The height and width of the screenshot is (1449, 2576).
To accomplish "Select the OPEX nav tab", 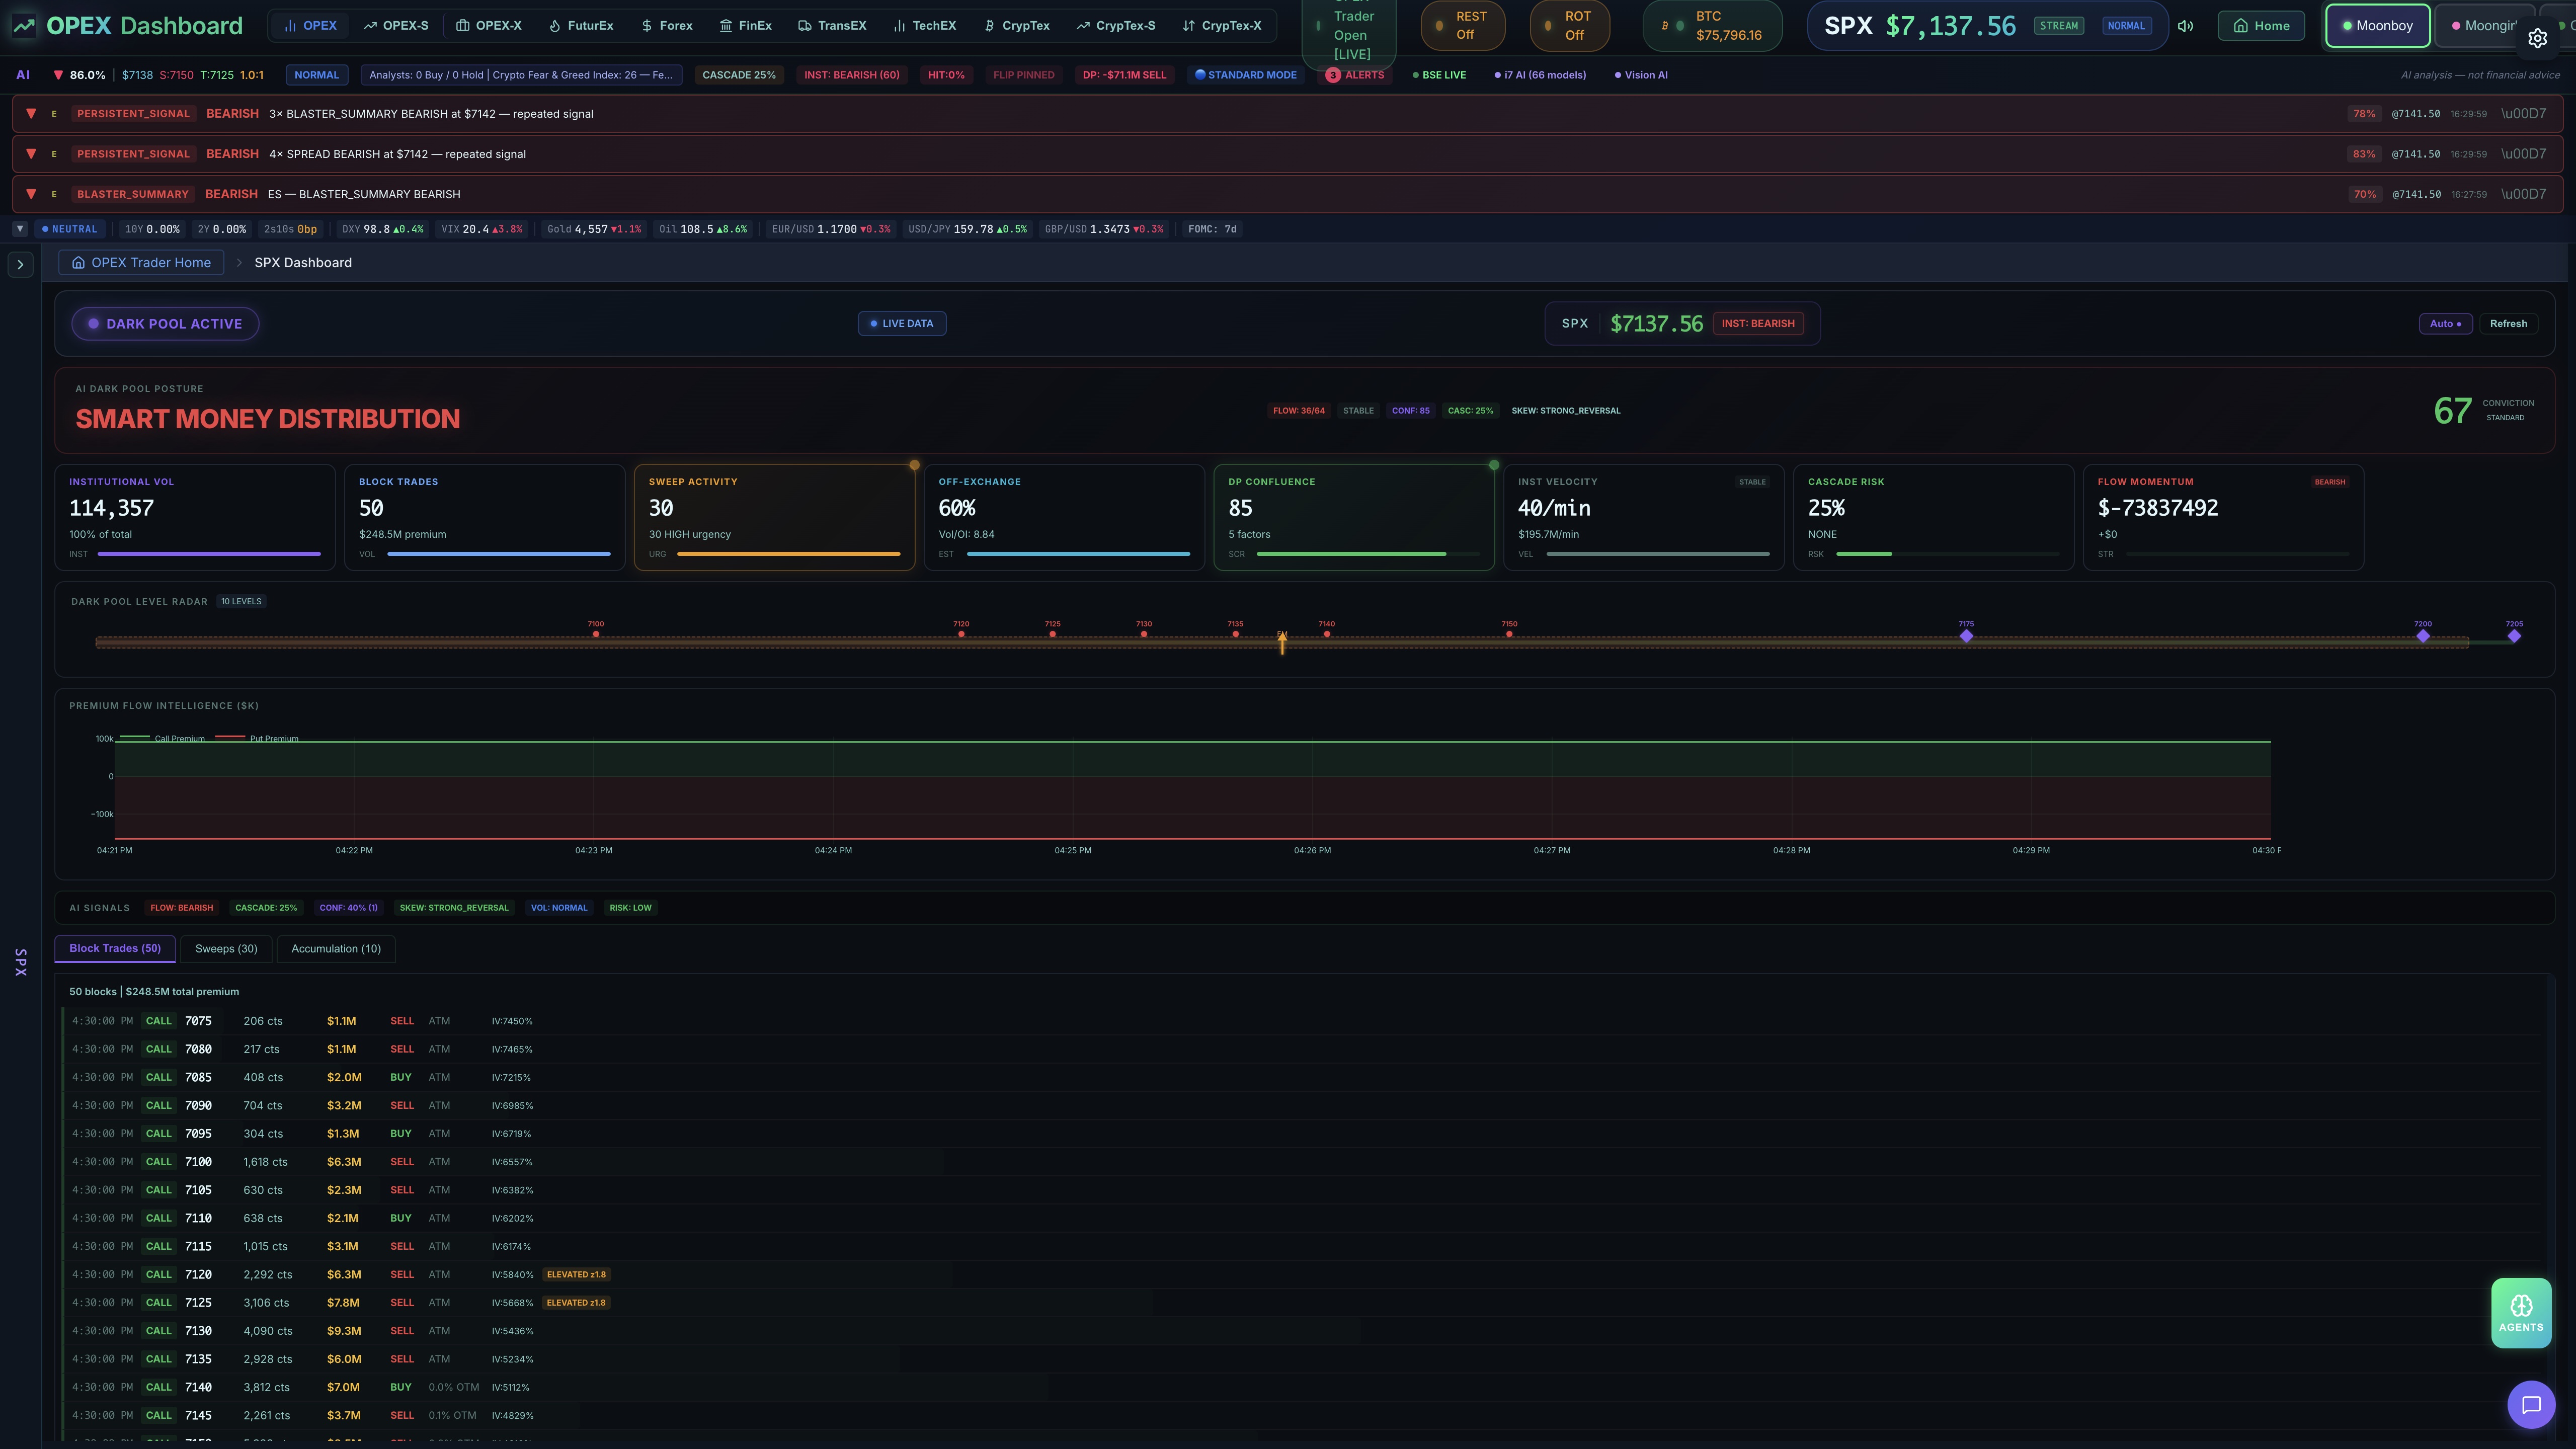I will [x=310, y=26].
